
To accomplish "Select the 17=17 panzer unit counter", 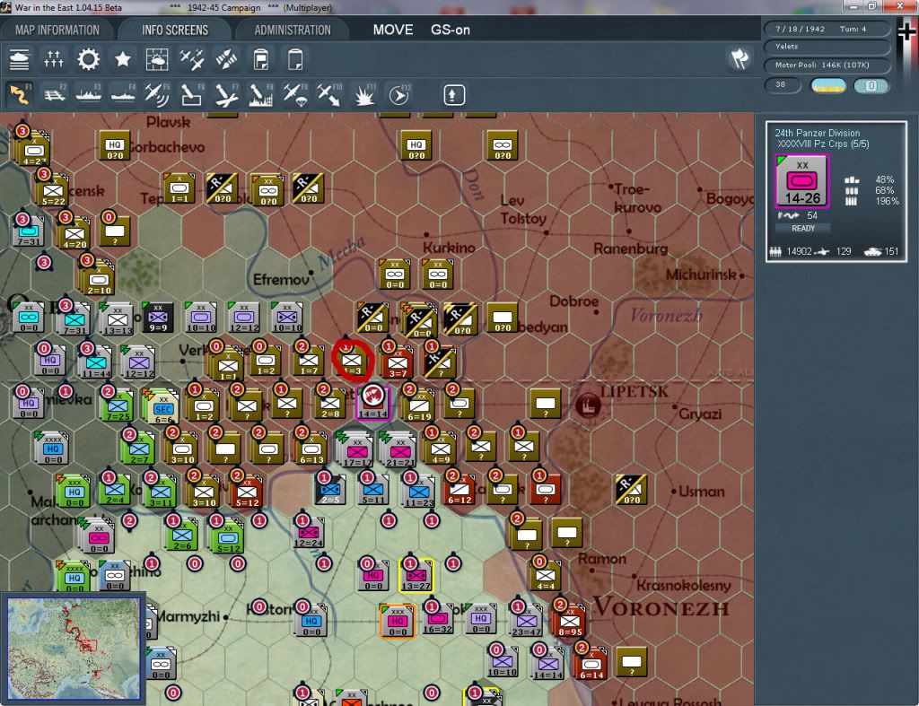I will tap(355, 450).
